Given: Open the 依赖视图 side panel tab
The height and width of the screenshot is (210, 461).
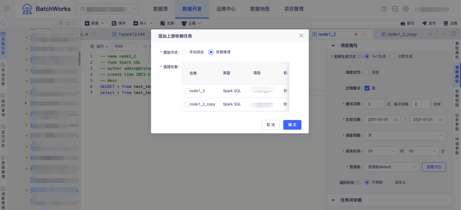Looking at the screenshot, I should coord(457,99).
